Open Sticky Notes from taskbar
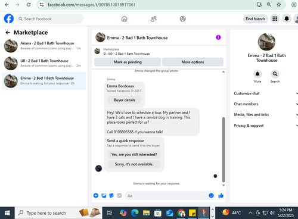Screen dimensions: 298x219 (x=192, y=213)
